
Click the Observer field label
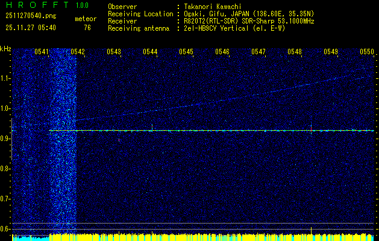pos(122,7)
